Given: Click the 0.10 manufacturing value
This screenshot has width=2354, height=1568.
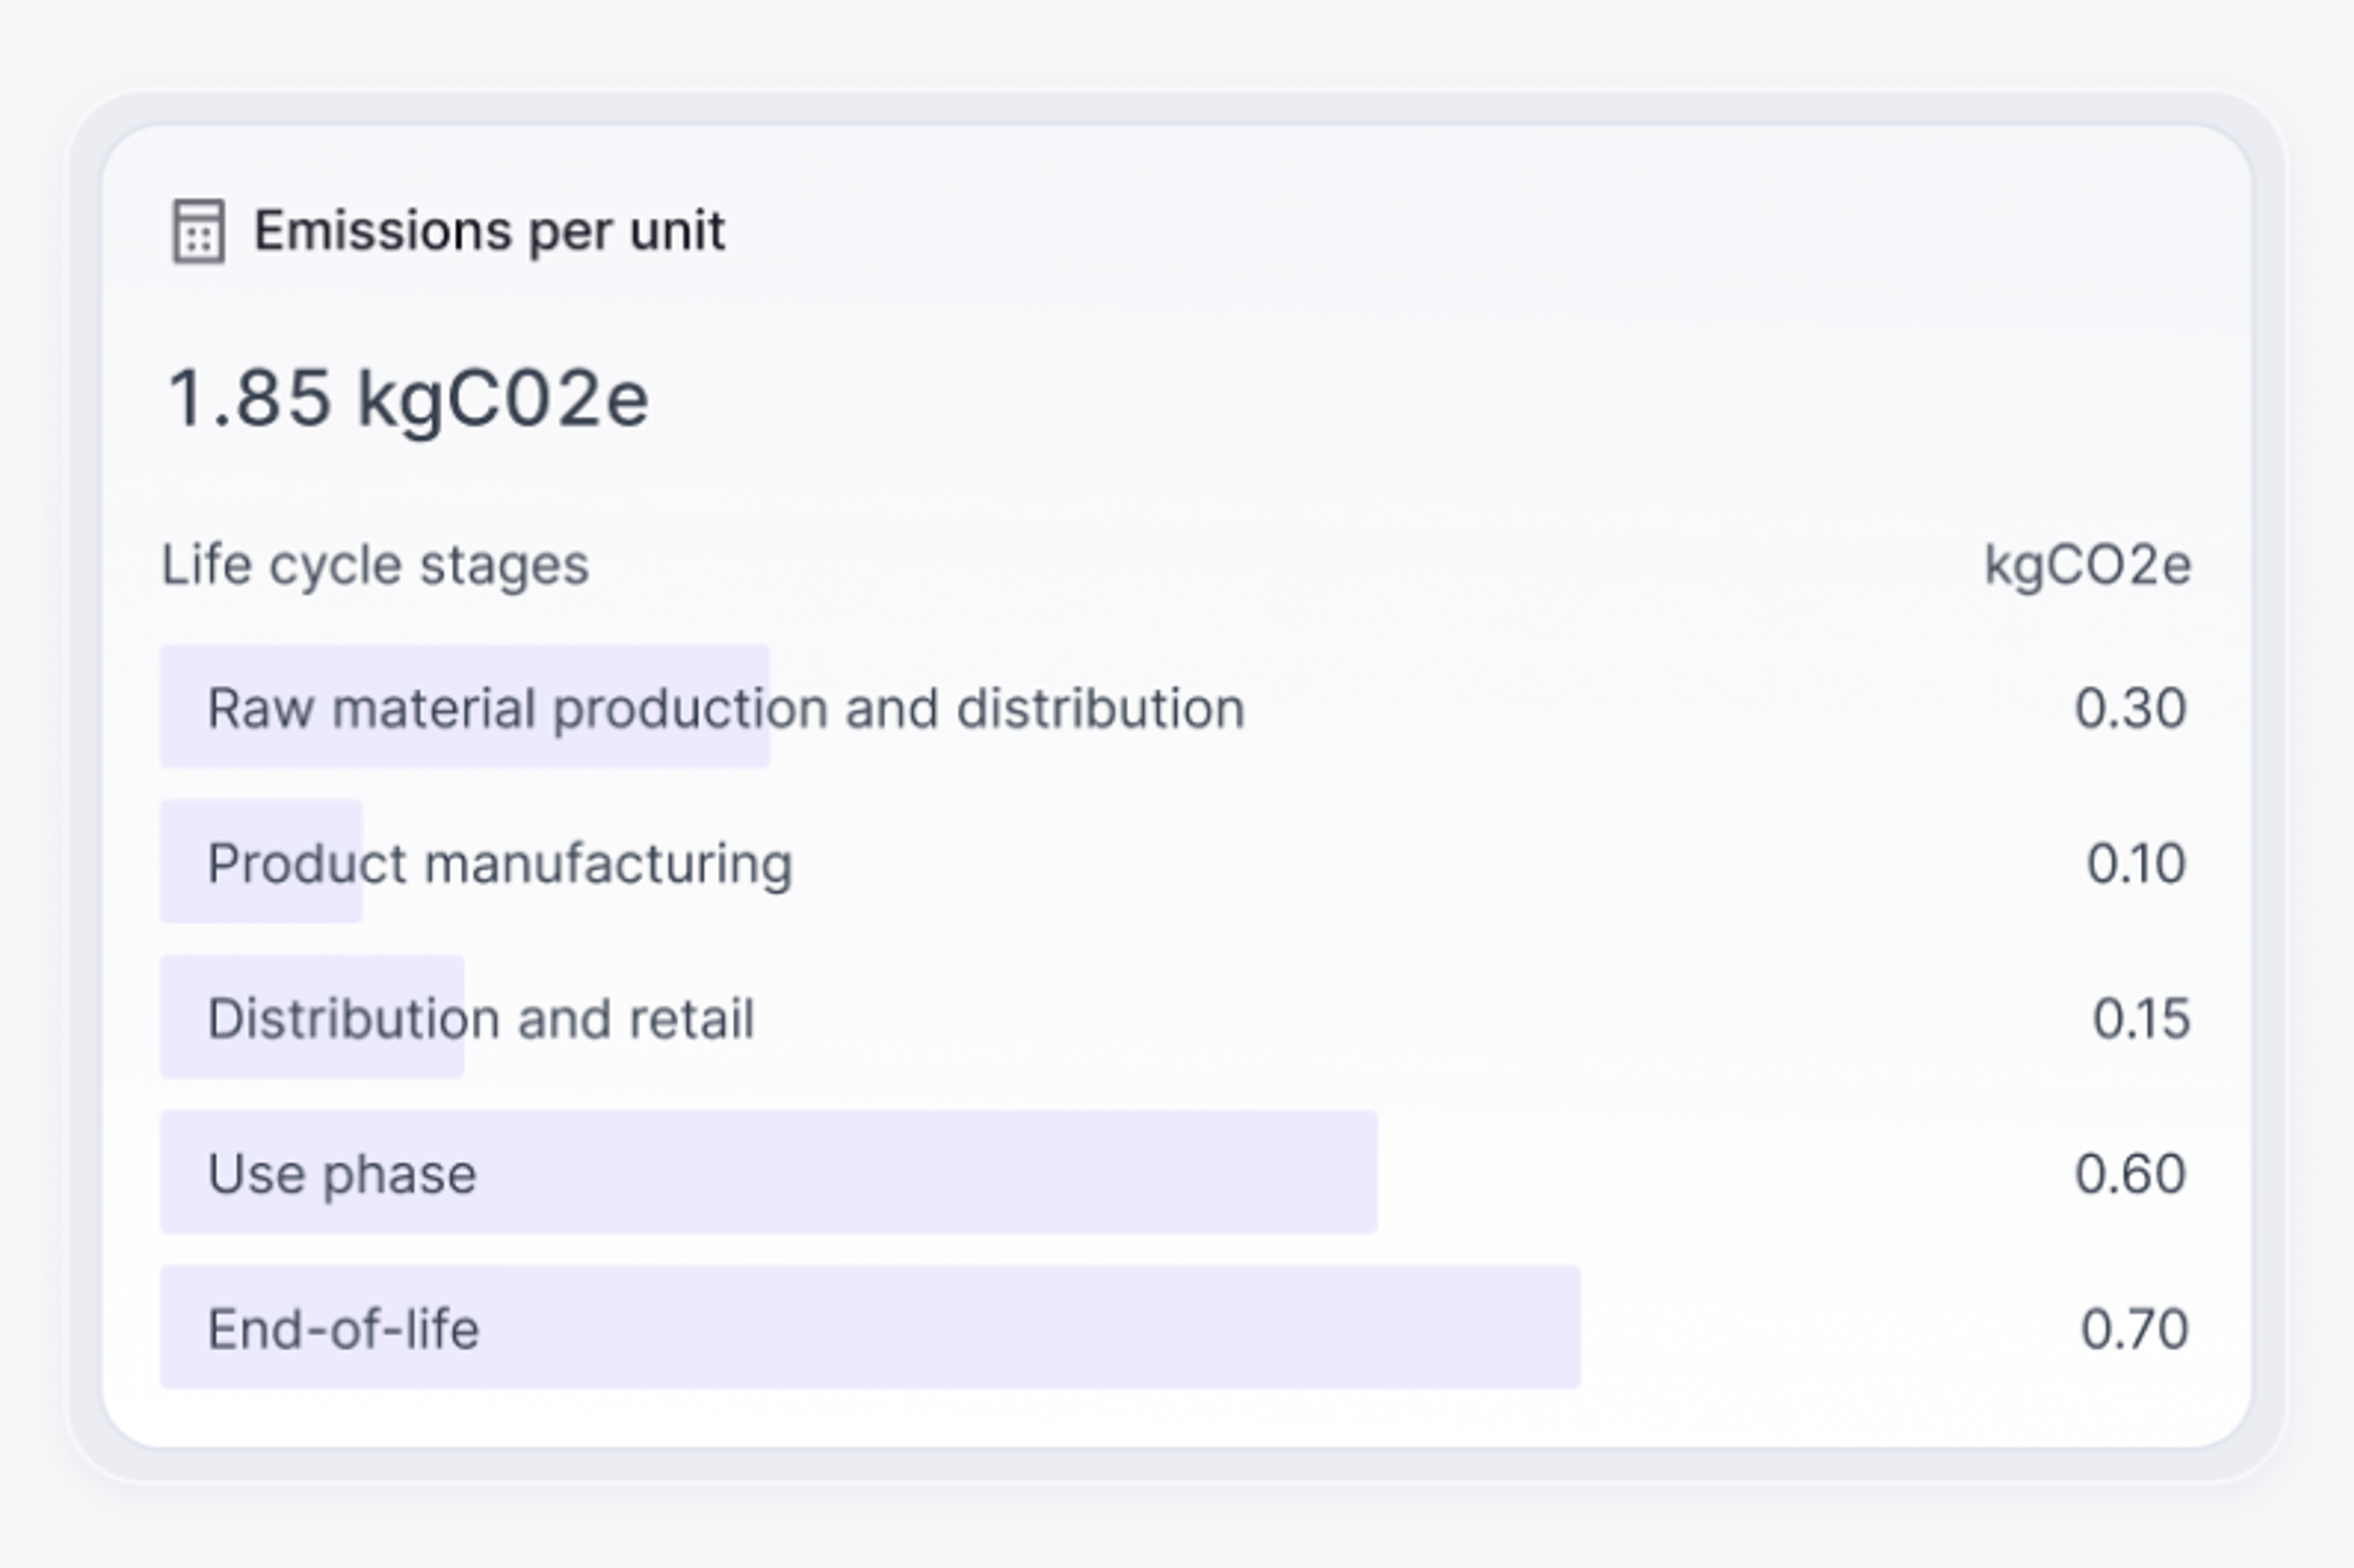Looking at the screenshot, I should coord(2135,863).
